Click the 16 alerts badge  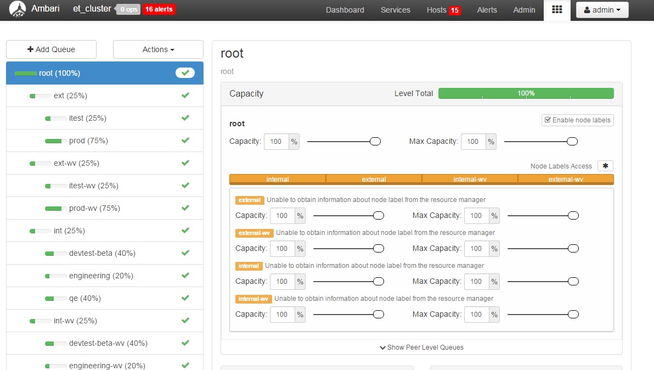pos(159,9)
